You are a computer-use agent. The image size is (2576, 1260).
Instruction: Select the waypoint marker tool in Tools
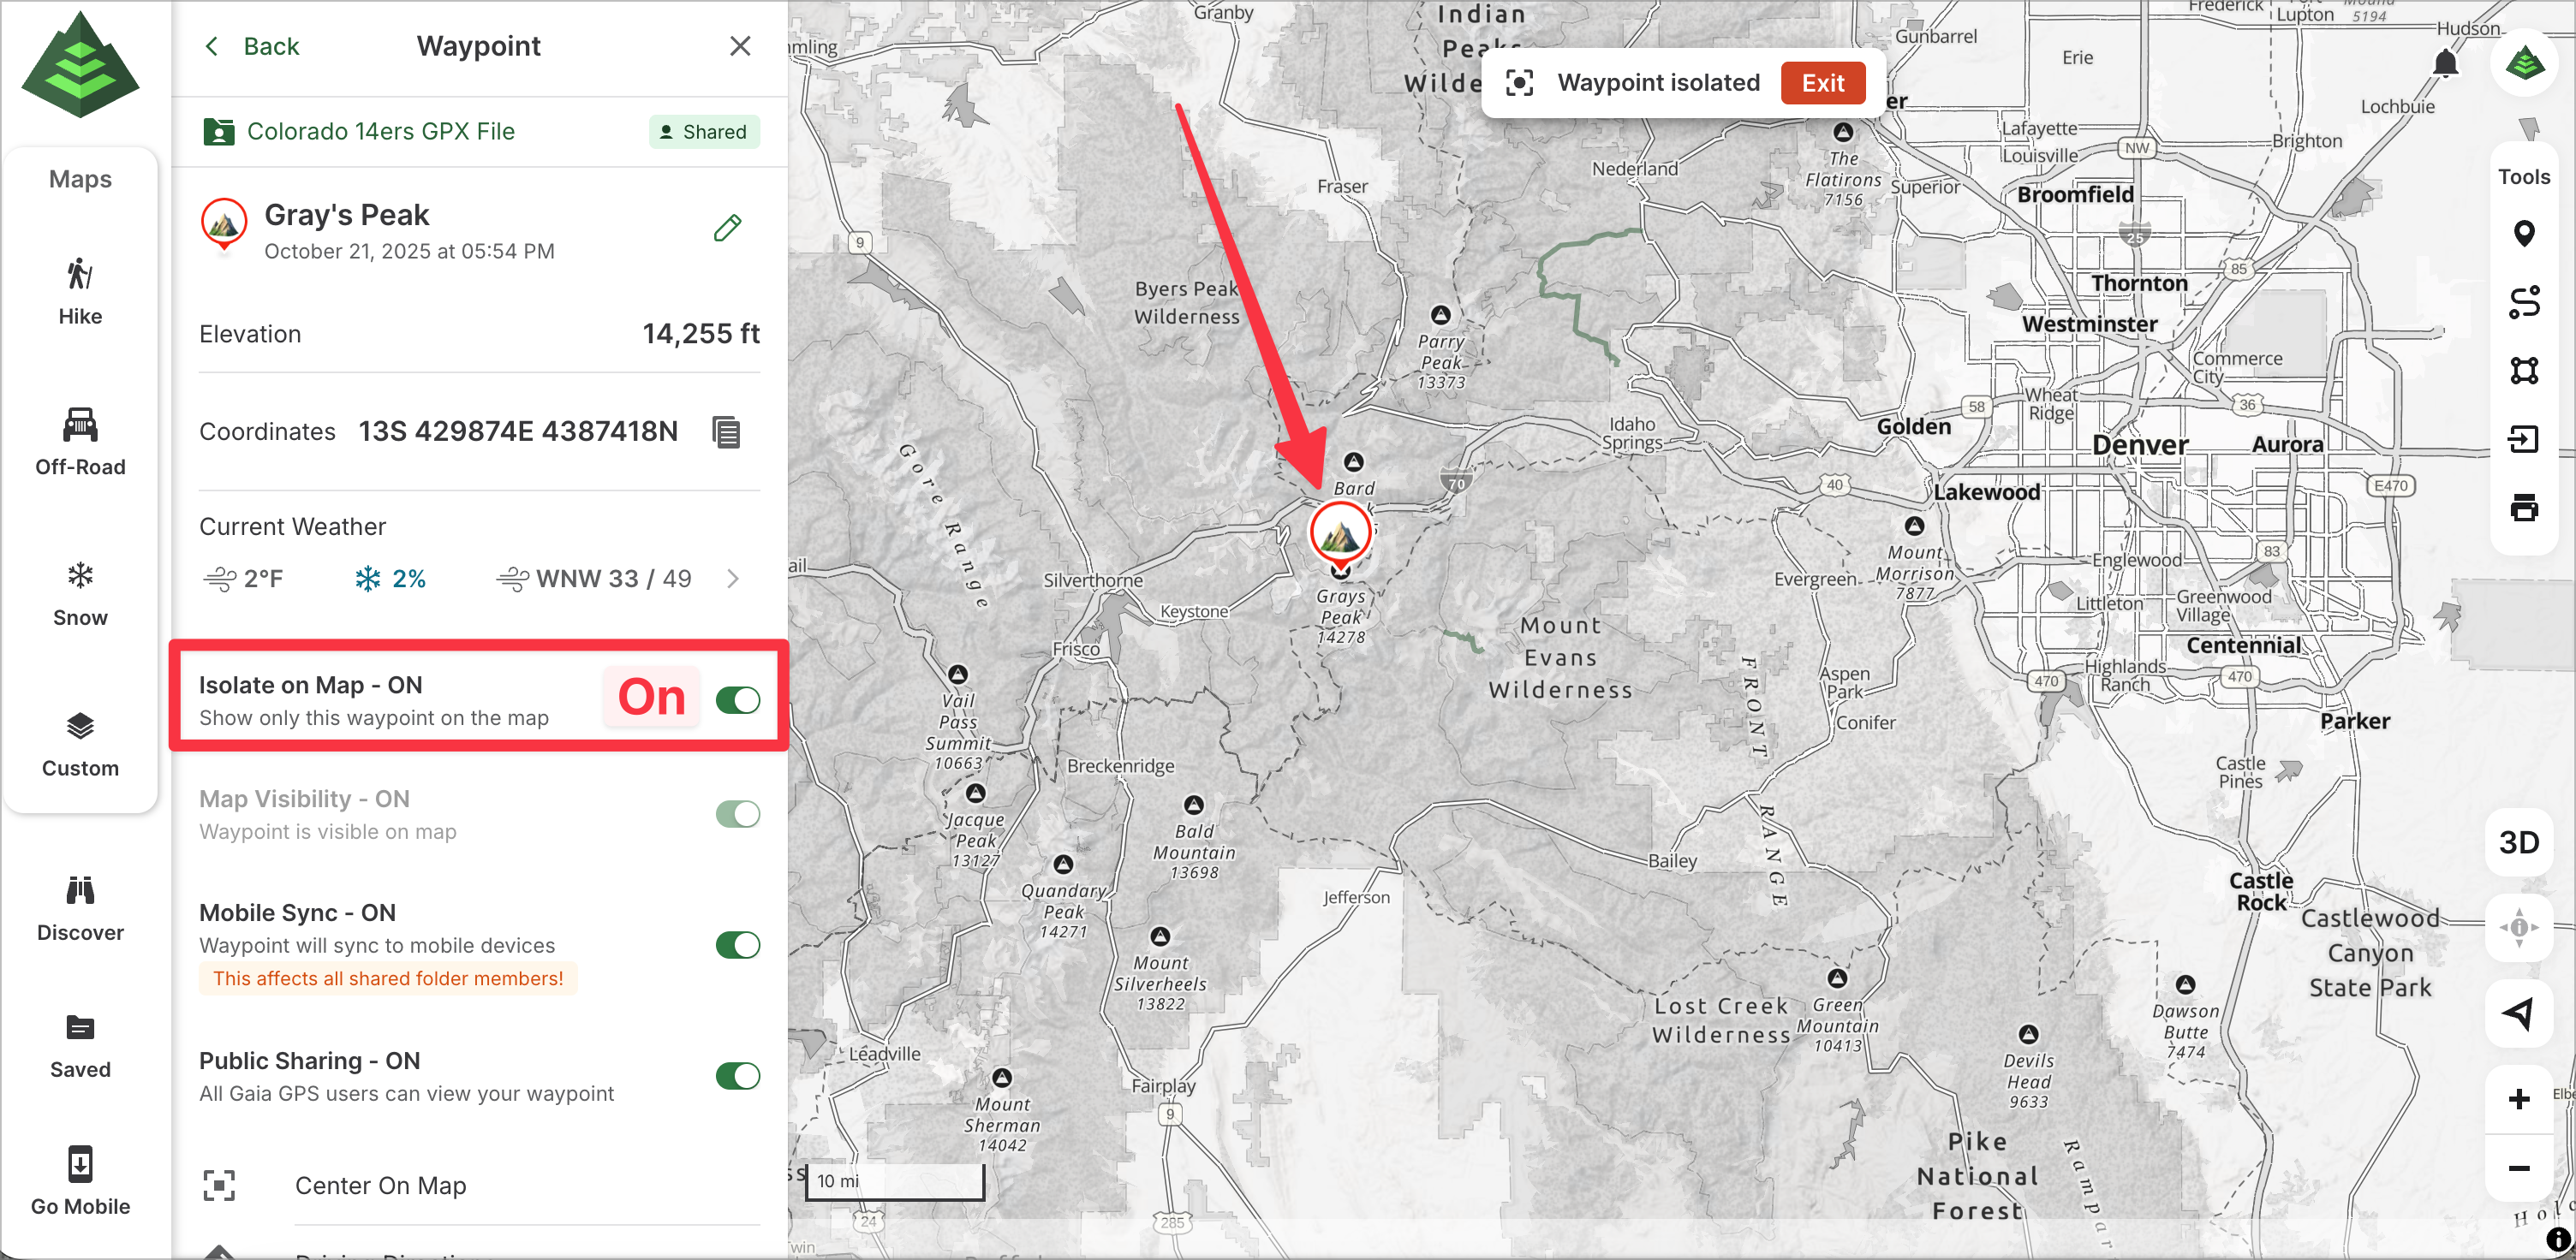click(x=2523, y=234)
